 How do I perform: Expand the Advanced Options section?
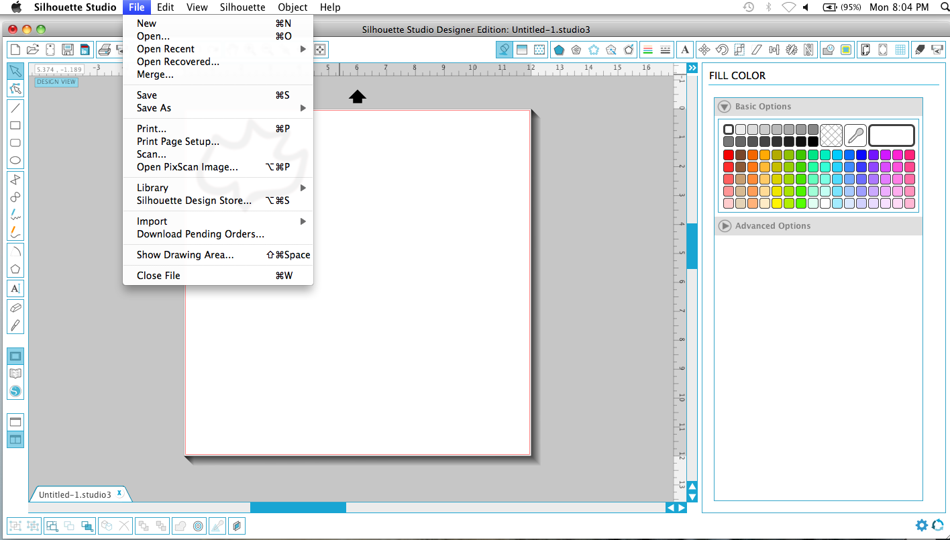[725, 226]
